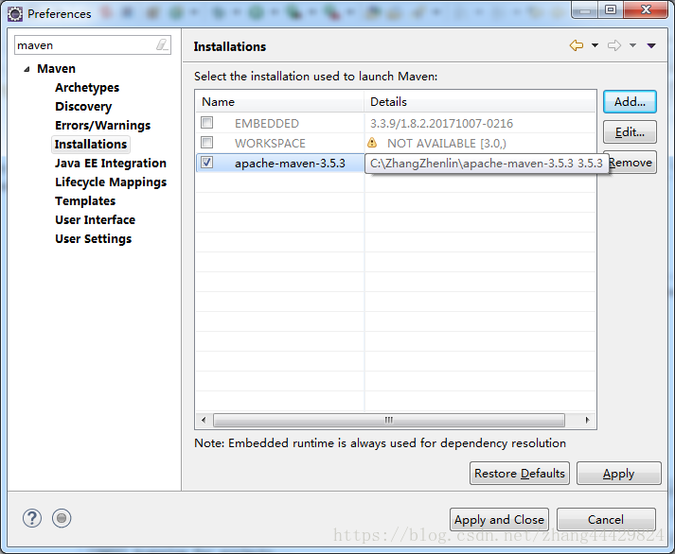675x554 pixels.
Task: Click the Edit... button
Action: pyautogui.click(x=630, y=132)
